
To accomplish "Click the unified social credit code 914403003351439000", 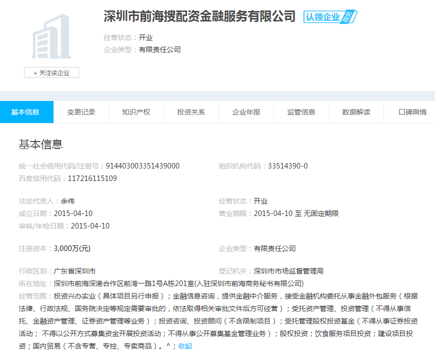I will tap(143, 166).
